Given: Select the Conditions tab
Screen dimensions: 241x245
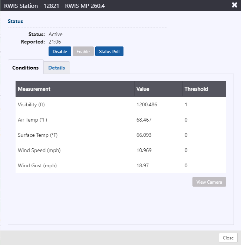Looking at the screenshot, I should pyautogui.click(x=26, y=68).
